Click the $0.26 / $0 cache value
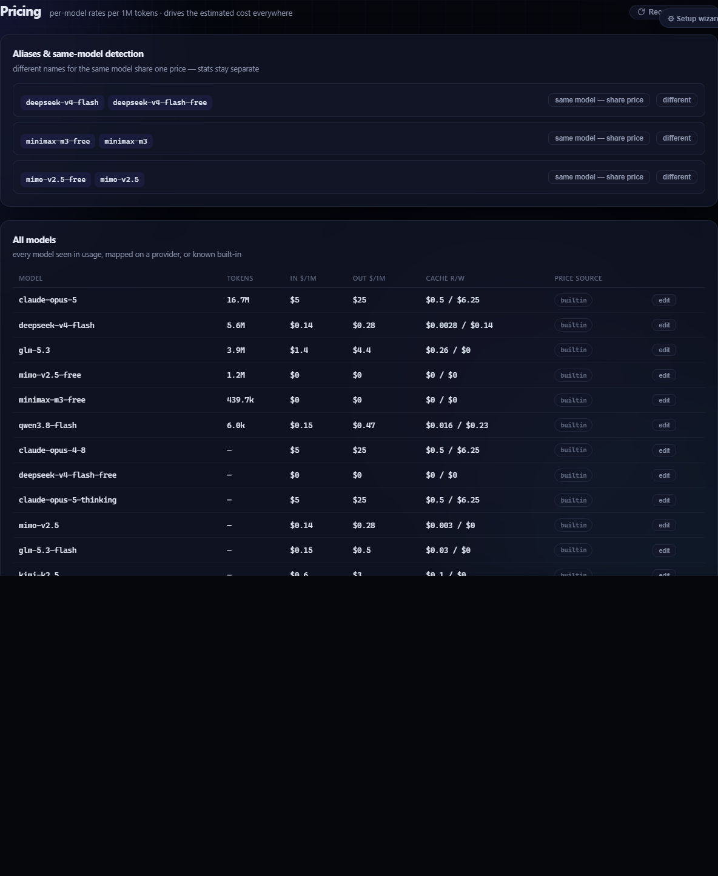 448,350
